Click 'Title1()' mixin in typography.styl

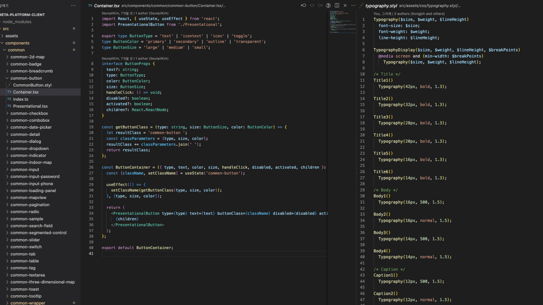tap(383, 80)
